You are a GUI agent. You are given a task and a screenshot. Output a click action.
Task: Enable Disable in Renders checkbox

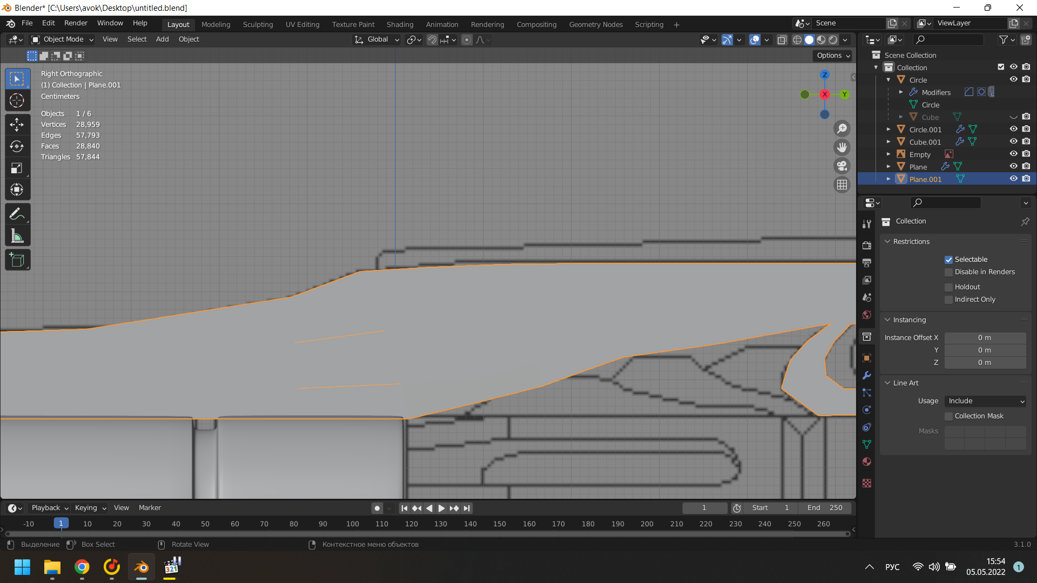click(x=948, y=272)
